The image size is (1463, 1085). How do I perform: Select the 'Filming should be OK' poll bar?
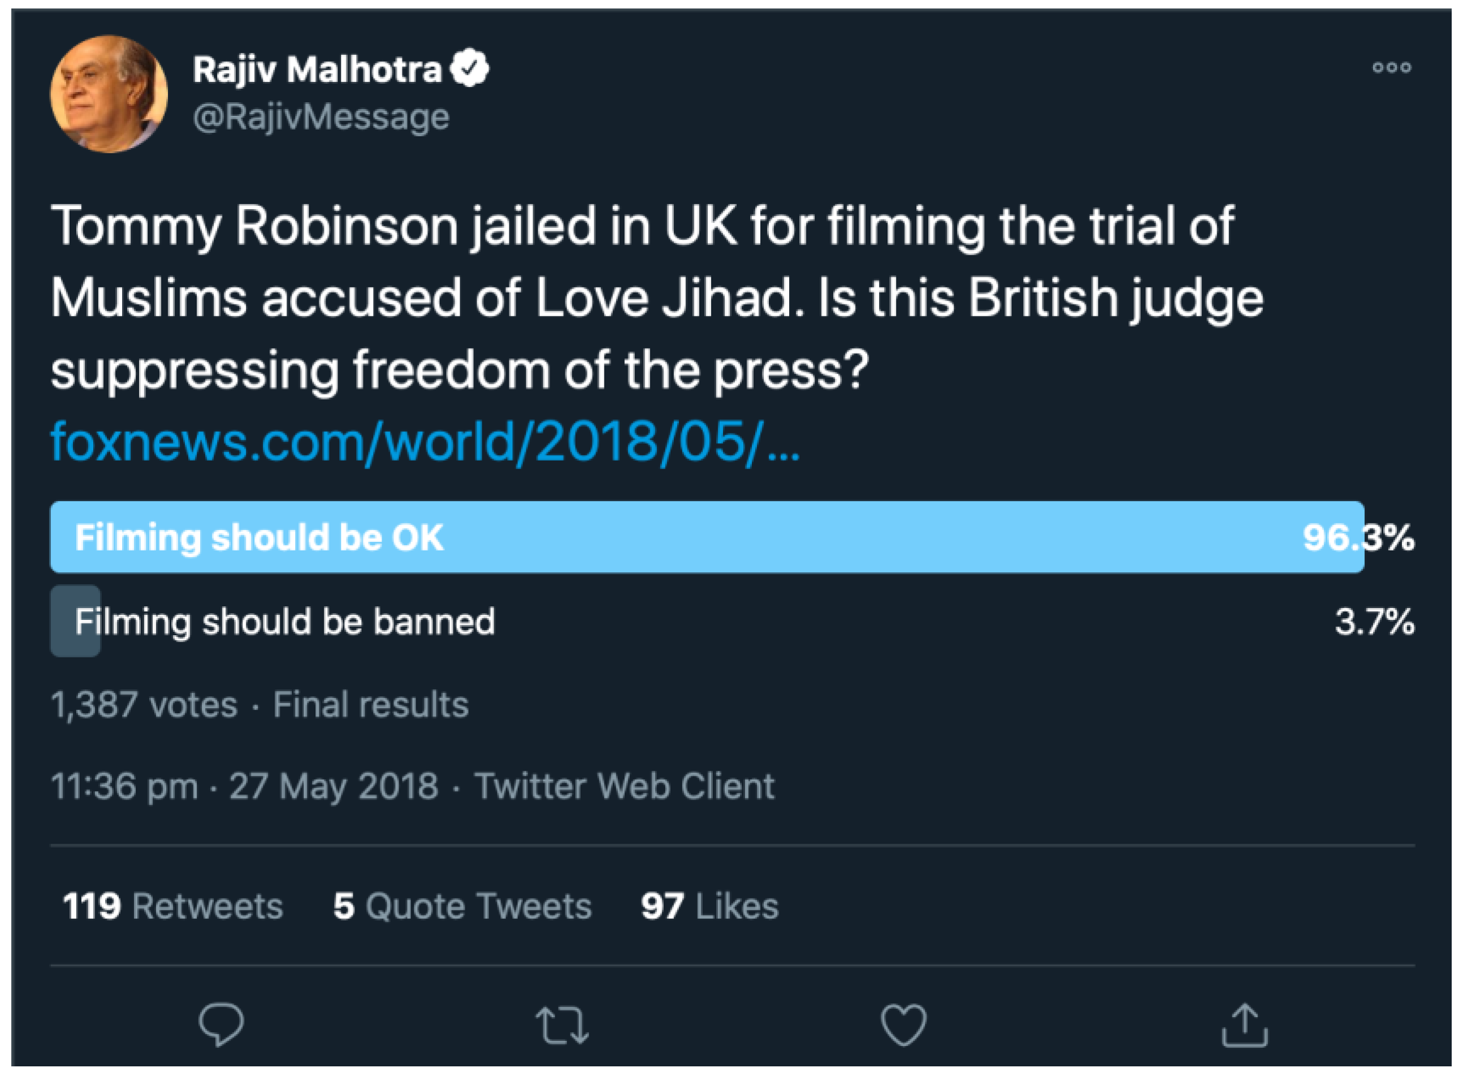coord(706,537)
